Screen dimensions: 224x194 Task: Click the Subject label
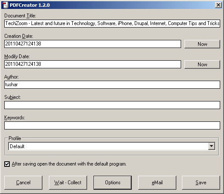tap(12, 97)
